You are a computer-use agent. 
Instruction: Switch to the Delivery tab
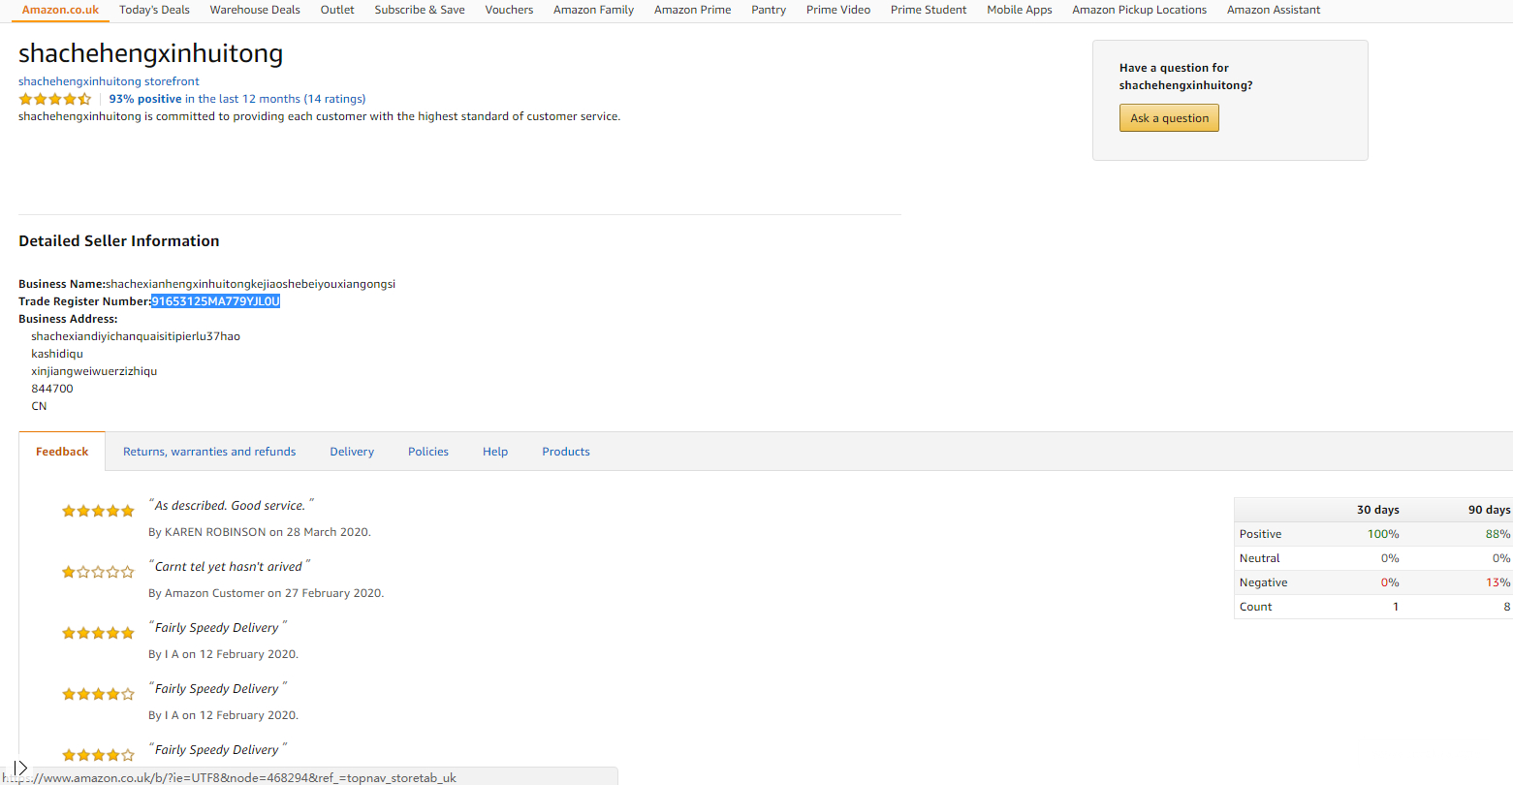352,452
